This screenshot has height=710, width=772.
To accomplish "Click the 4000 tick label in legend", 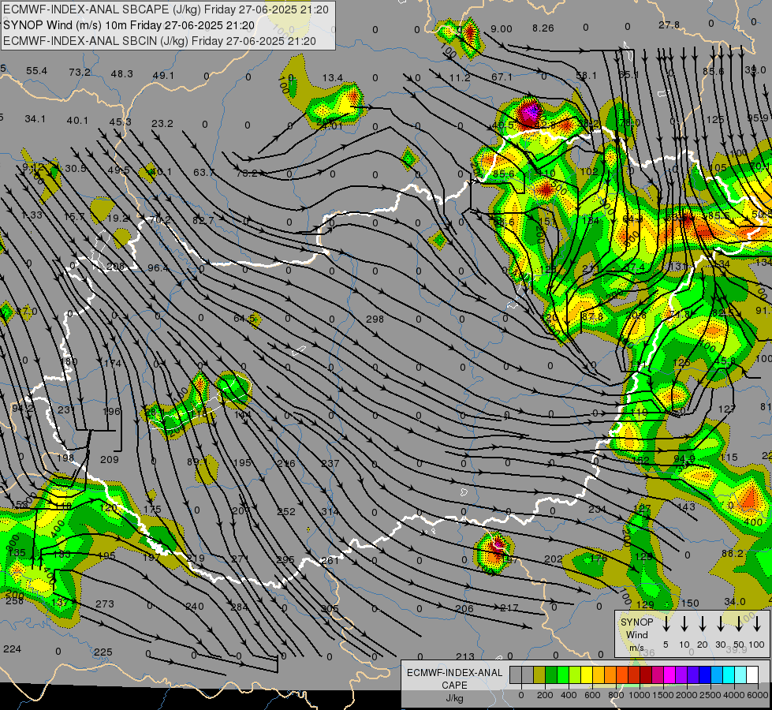I will (x=734, y=695).
